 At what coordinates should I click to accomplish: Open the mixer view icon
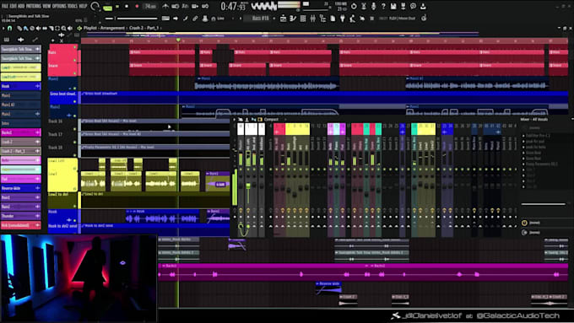pyautogui.click(x=312, y=19)
